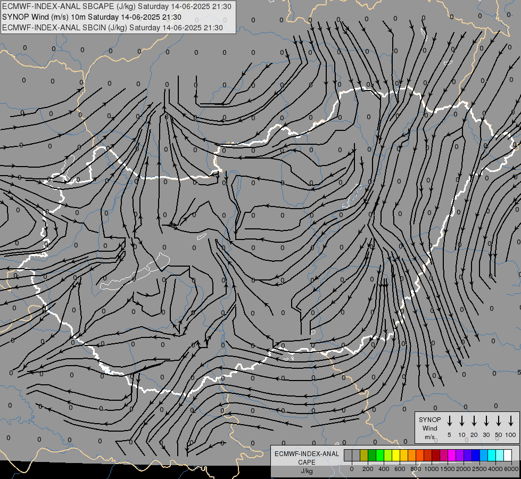Viewport: 521px width, 479px height.
Task: Click the 2500 tick label on CAPE scale
Action: [x=479, y=469]
